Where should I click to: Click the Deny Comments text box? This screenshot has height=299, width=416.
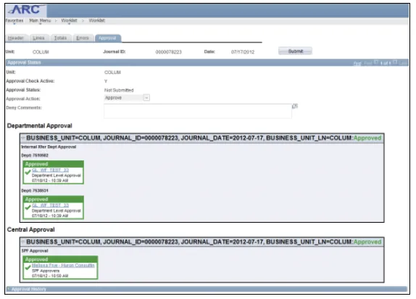[198, 111]
